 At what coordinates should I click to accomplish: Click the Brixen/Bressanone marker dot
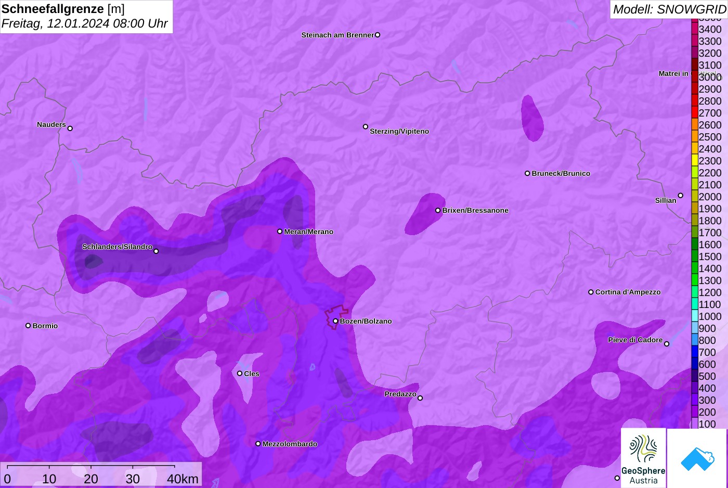tap(438, 210)
